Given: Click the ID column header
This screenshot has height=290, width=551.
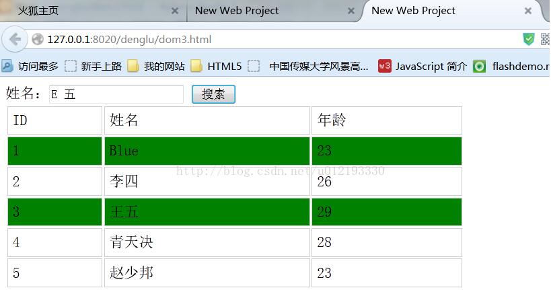Looking at the screenshot, I should (54, 120).
